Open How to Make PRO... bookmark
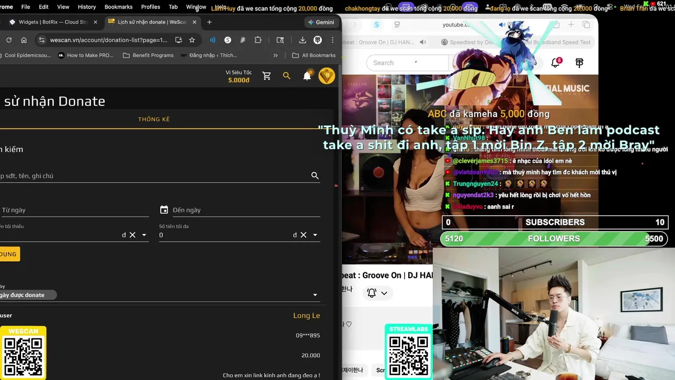 point(85,55)
